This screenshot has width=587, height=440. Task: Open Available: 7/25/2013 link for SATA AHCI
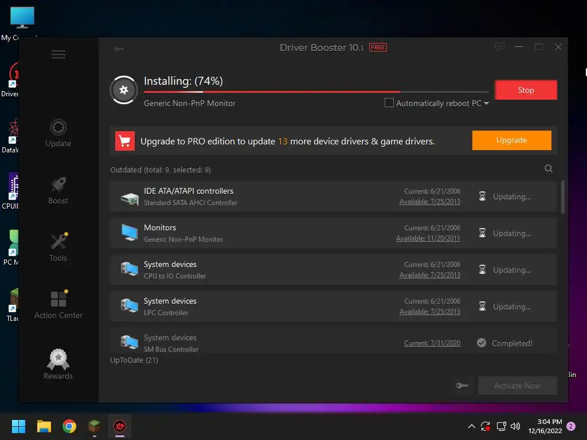coord(430,202)
